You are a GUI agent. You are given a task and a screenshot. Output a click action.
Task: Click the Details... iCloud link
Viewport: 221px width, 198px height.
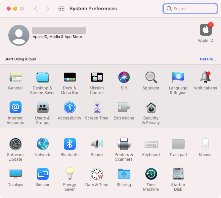coord(208,59)
